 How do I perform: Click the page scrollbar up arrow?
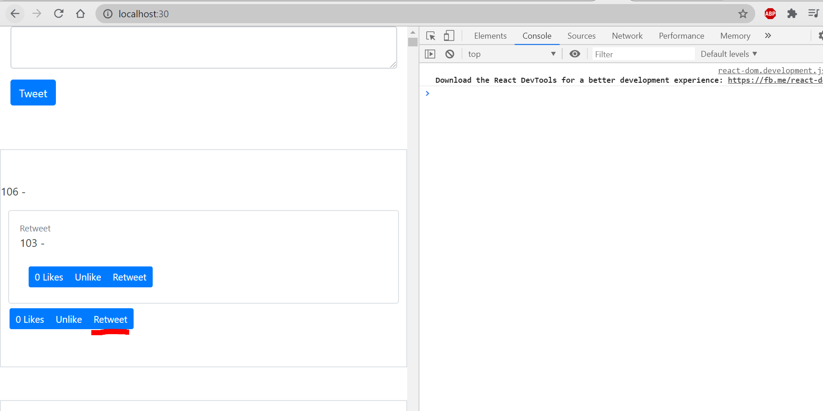point(413,32)
